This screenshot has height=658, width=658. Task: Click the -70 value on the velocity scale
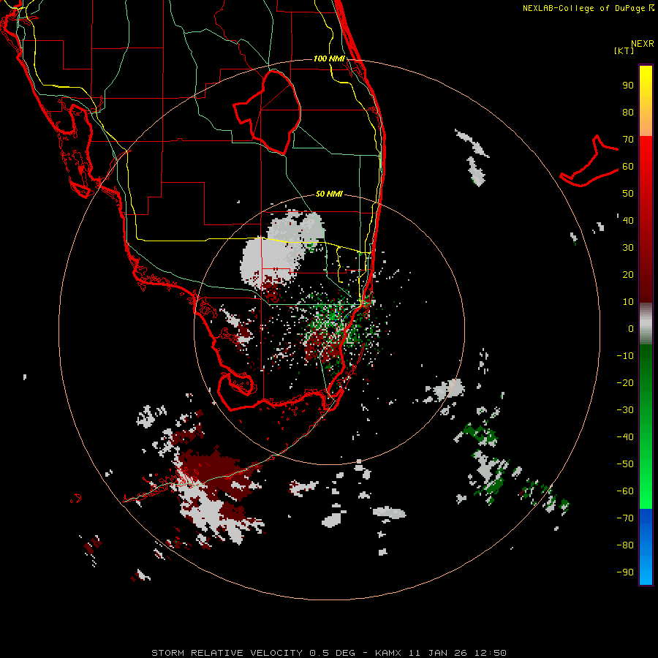tap(625, 518)
